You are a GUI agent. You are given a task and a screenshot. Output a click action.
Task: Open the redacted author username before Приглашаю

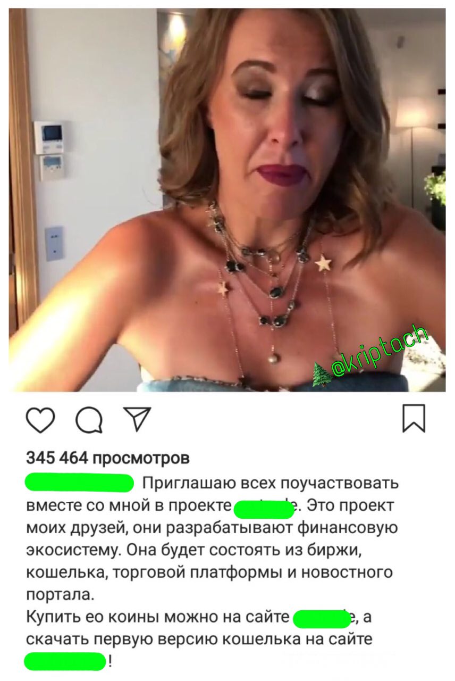tap(79, 483)
